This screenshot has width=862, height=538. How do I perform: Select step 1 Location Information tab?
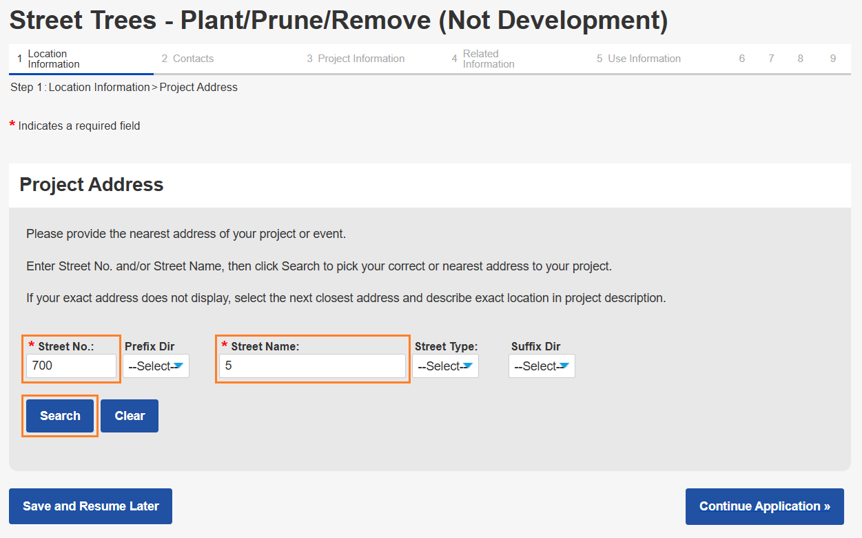(53, 59)
